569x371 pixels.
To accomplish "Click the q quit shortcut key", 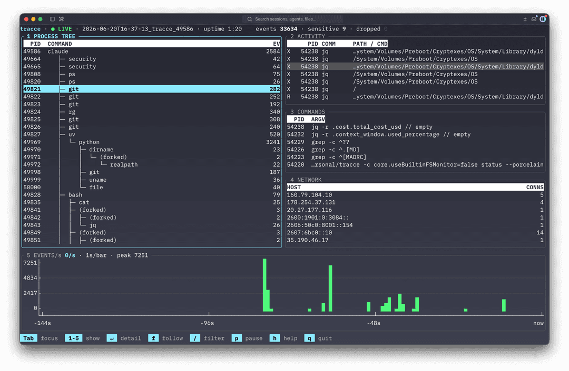I will pos(309,338).
